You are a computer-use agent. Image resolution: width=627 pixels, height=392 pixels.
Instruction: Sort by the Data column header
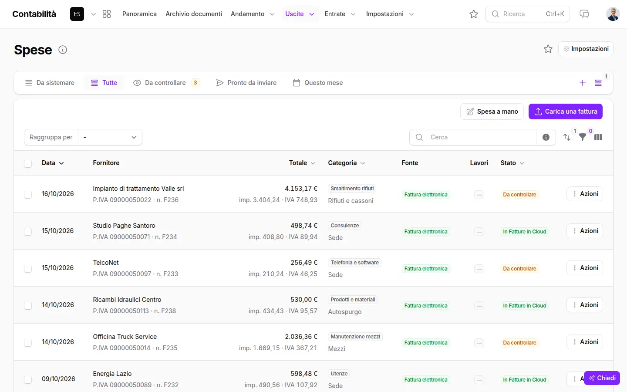point(53,163)
